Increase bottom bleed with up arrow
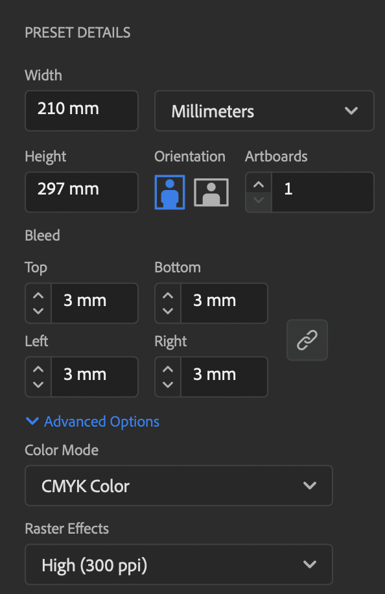Viewport: 385px width, 594px height. pos(168,296)
